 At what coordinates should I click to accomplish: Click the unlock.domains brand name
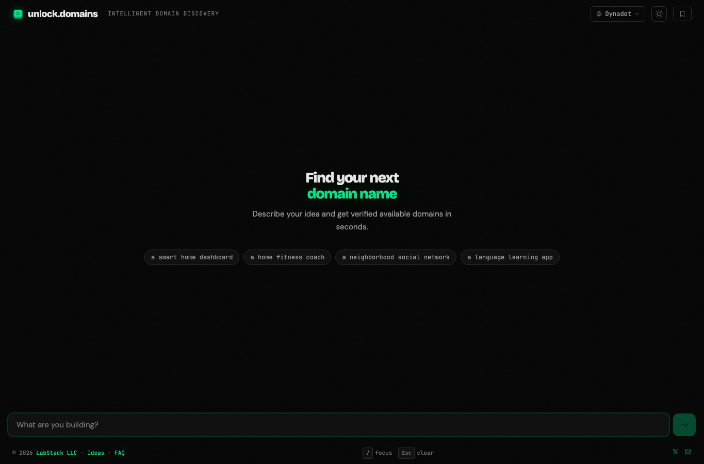point(63,14)
